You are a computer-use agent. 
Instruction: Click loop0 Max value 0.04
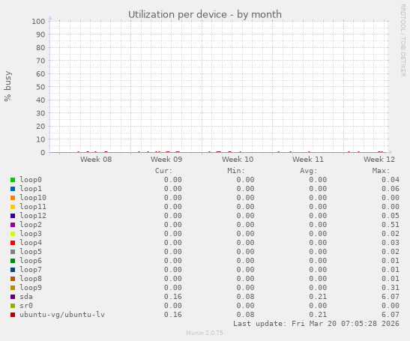click(x=391, y=180)
